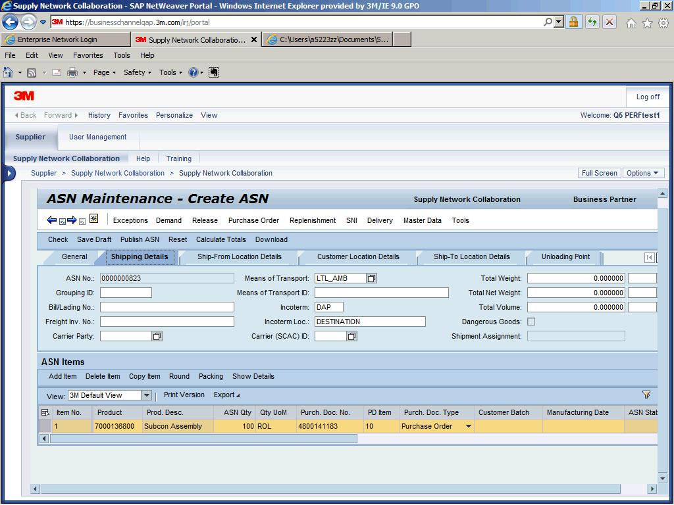674x505 pixels.
Task: Click the Packing button in ASN Items
Action: click(211, 376)
